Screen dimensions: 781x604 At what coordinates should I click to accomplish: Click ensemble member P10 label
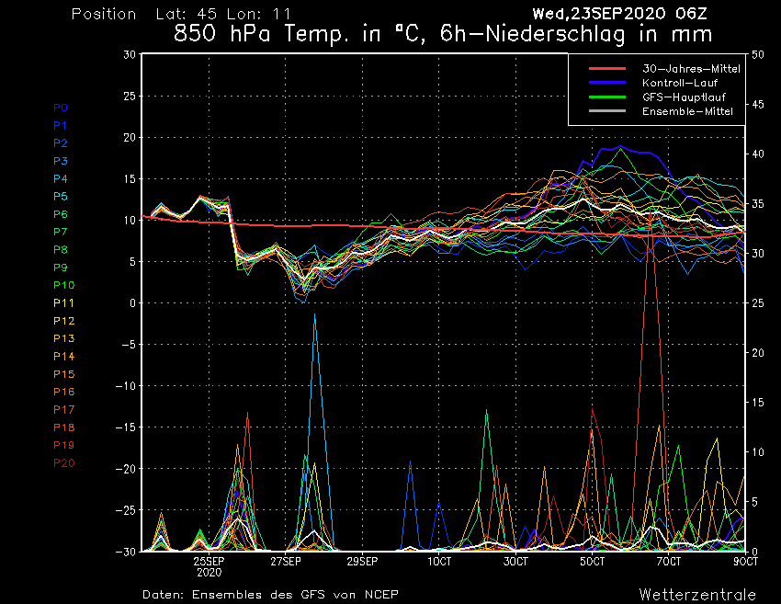click(63, 285)
